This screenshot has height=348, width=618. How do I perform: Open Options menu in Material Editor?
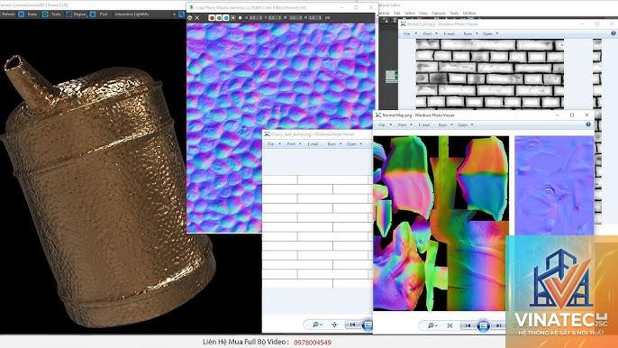[x=438, y=13]
